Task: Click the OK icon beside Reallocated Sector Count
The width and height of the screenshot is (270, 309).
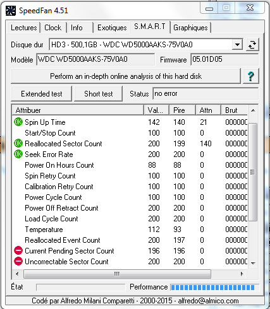Action: click(x=18, y=144)
